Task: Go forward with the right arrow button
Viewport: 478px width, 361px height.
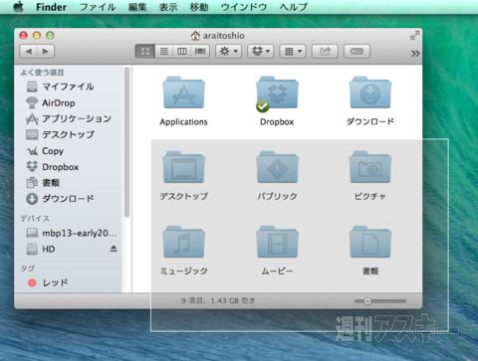Action: click(x=46, y=52)
